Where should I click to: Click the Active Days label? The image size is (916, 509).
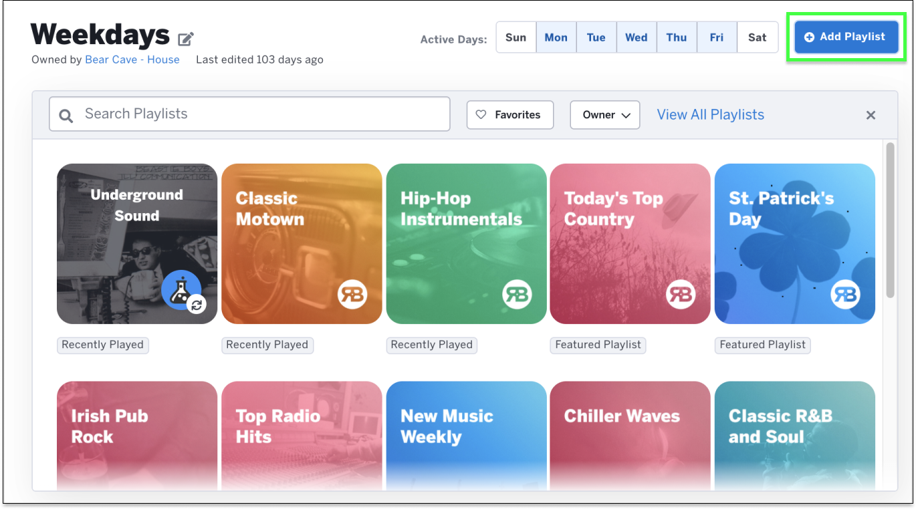(453, 39)
